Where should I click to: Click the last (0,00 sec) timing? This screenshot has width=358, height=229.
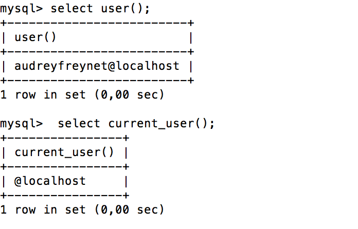coord(133,209)
